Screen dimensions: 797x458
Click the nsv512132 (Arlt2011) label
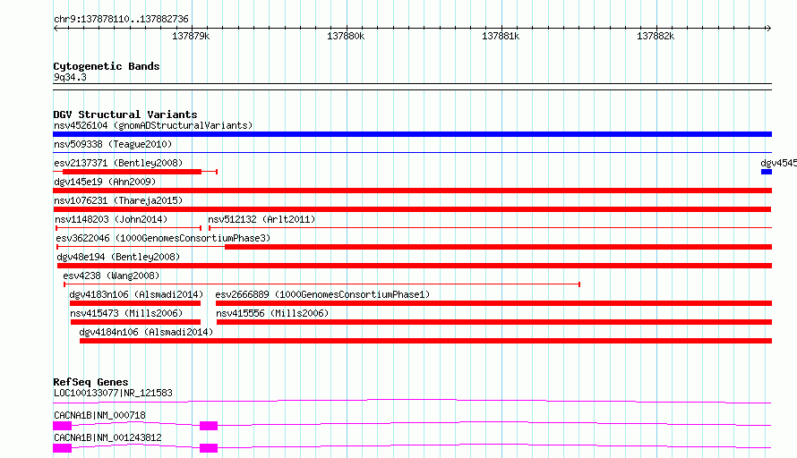pyautogui.click(x=261, y=219)
